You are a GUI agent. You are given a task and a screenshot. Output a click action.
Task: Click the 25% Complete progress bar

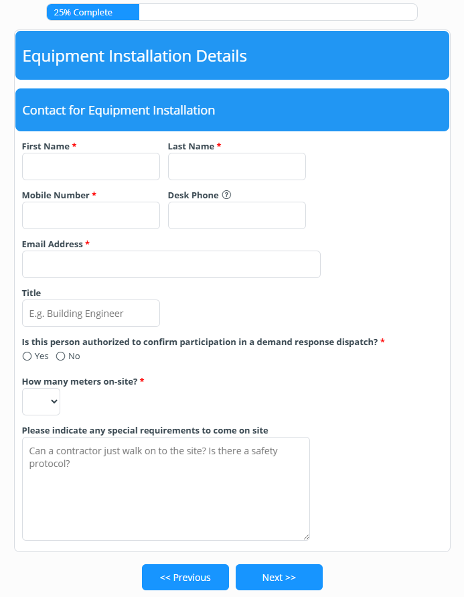click(x=92, y=11)
